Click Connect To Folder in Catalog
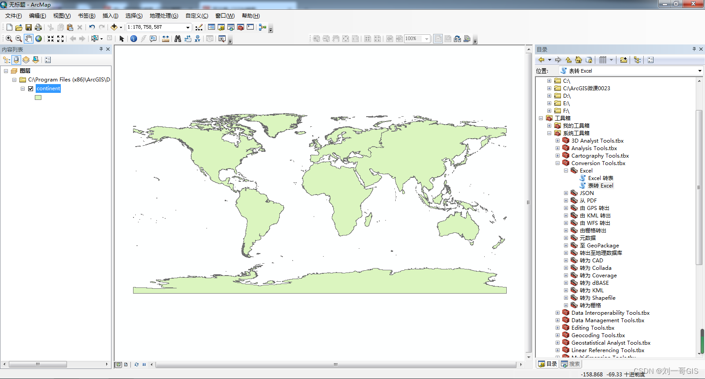Viewport: 705px width, 379px height. 623,60
